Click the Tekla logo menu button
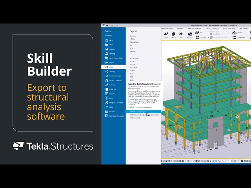 tap(103, 25)
